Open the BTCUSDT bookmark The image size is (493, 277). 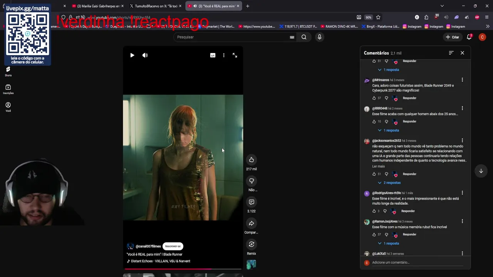[x=298, y=27]
